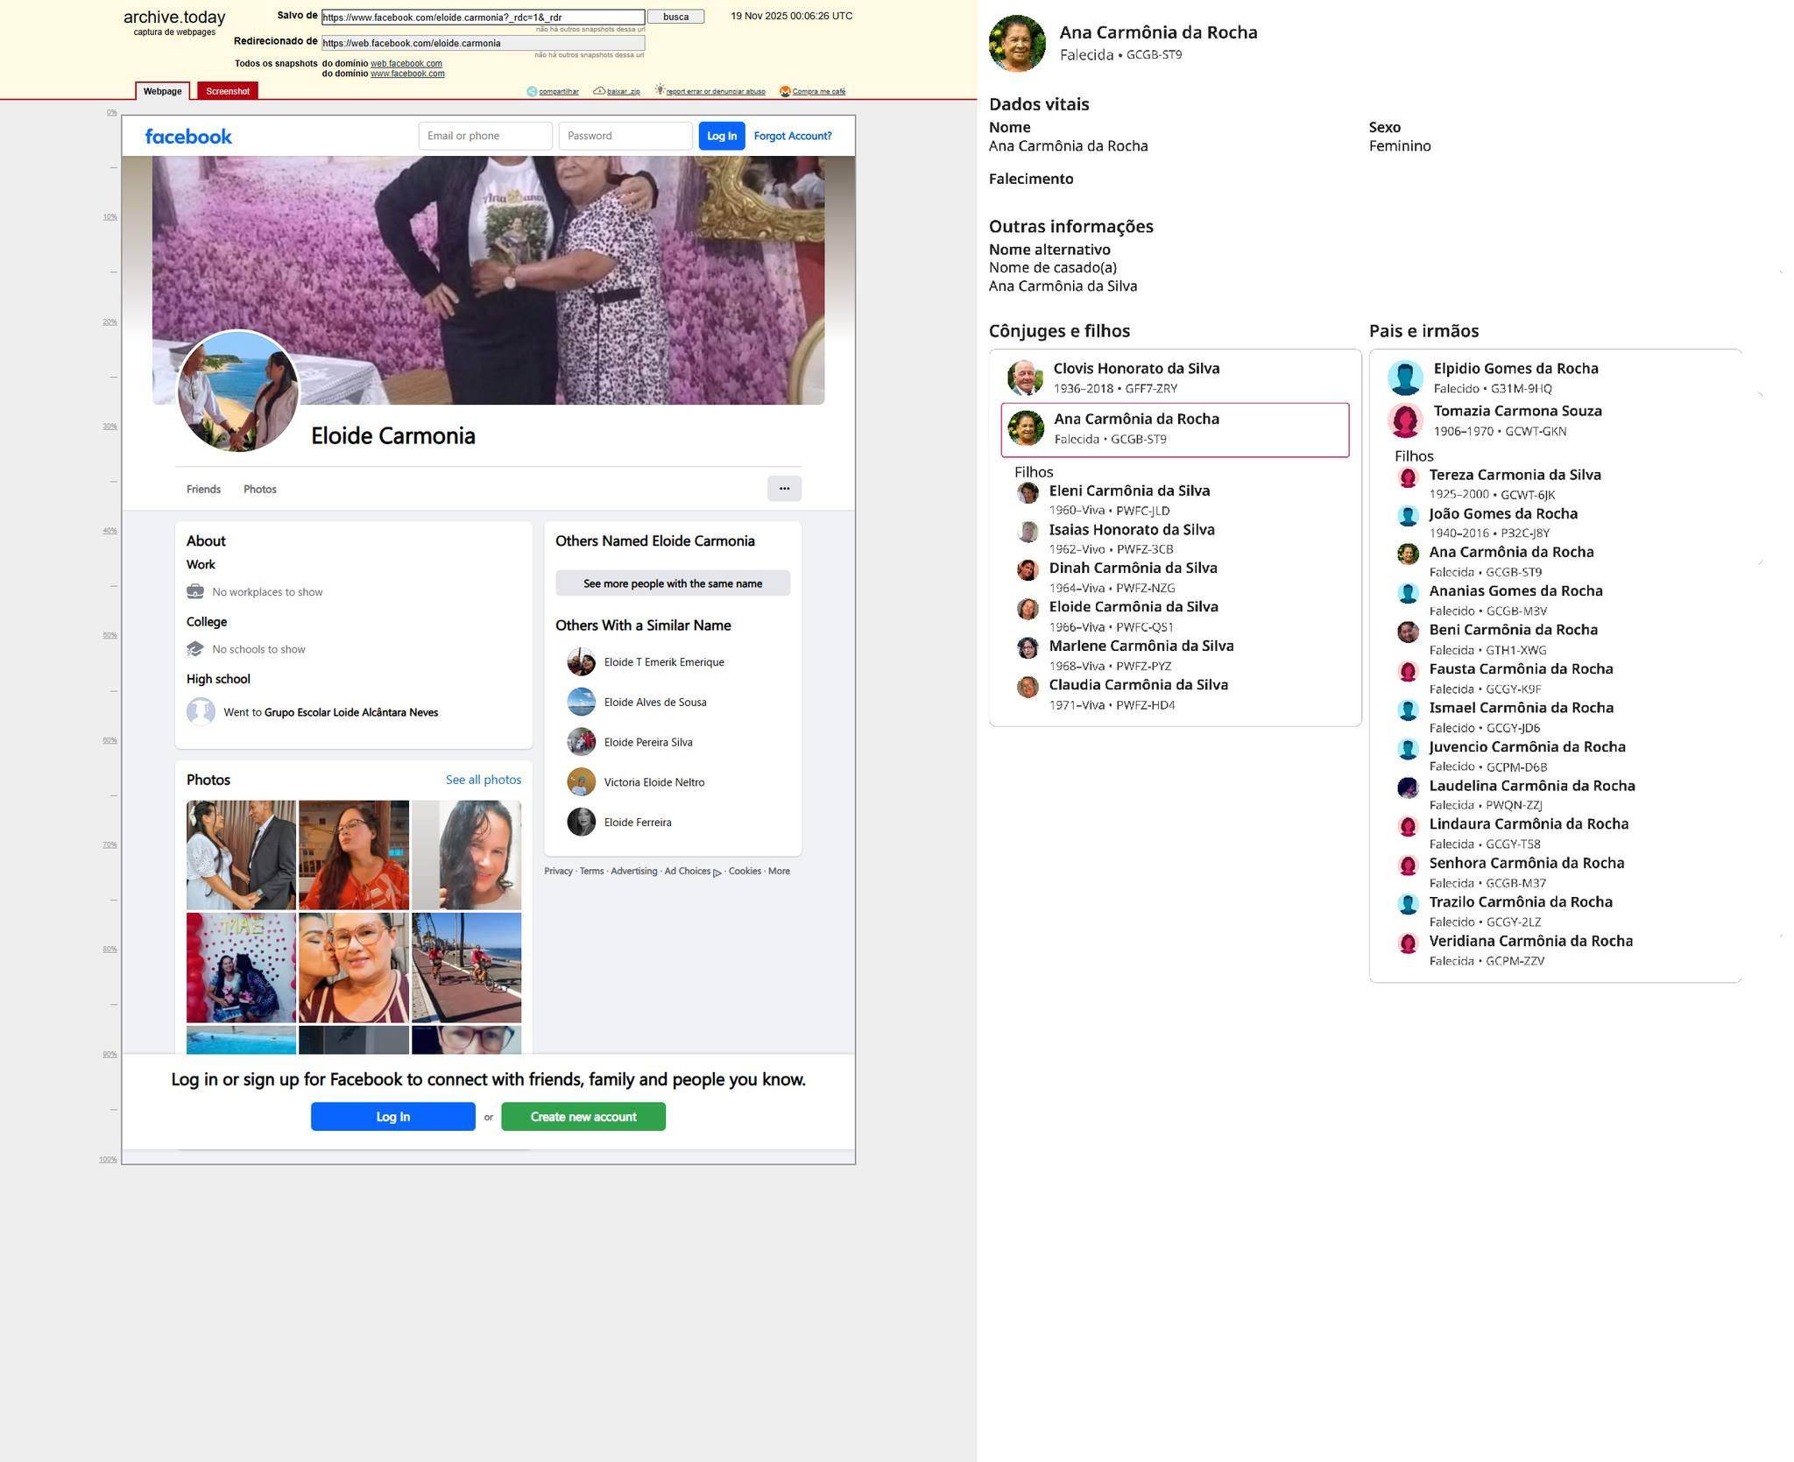Image resolution: width=1794 pixels, height=1462 pixels.
Task: Expand See more people with same name
Action: 672,583
